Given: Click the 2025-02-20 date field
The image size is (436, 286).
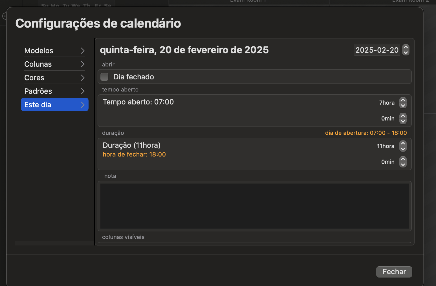Looking at the screenshot, I should click(377, 50).
